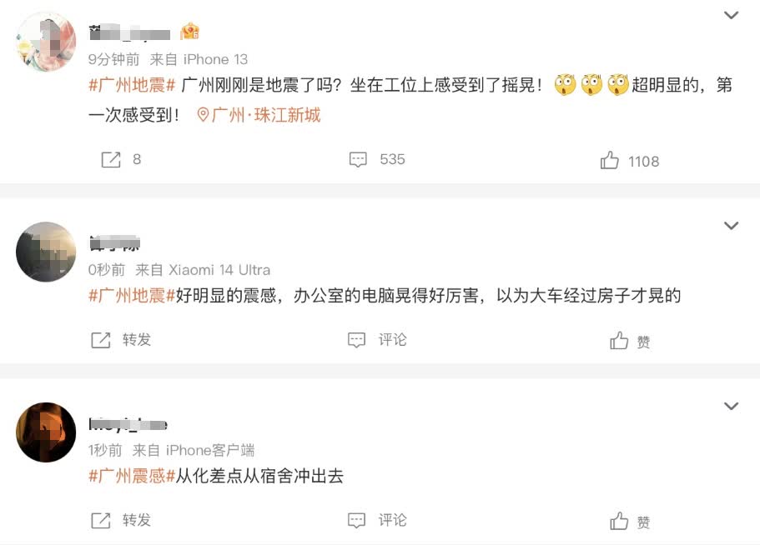
Task: Open comment icon on Xiaomi 14 Ultra post
Action: pos(357,340)
